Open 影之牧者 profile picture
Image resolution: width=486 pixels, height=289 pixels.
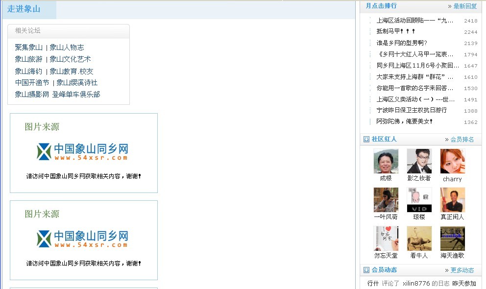tap(419, 161)
